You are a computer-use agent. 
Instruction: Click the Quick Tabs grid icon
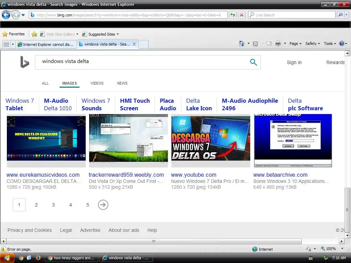6,44
